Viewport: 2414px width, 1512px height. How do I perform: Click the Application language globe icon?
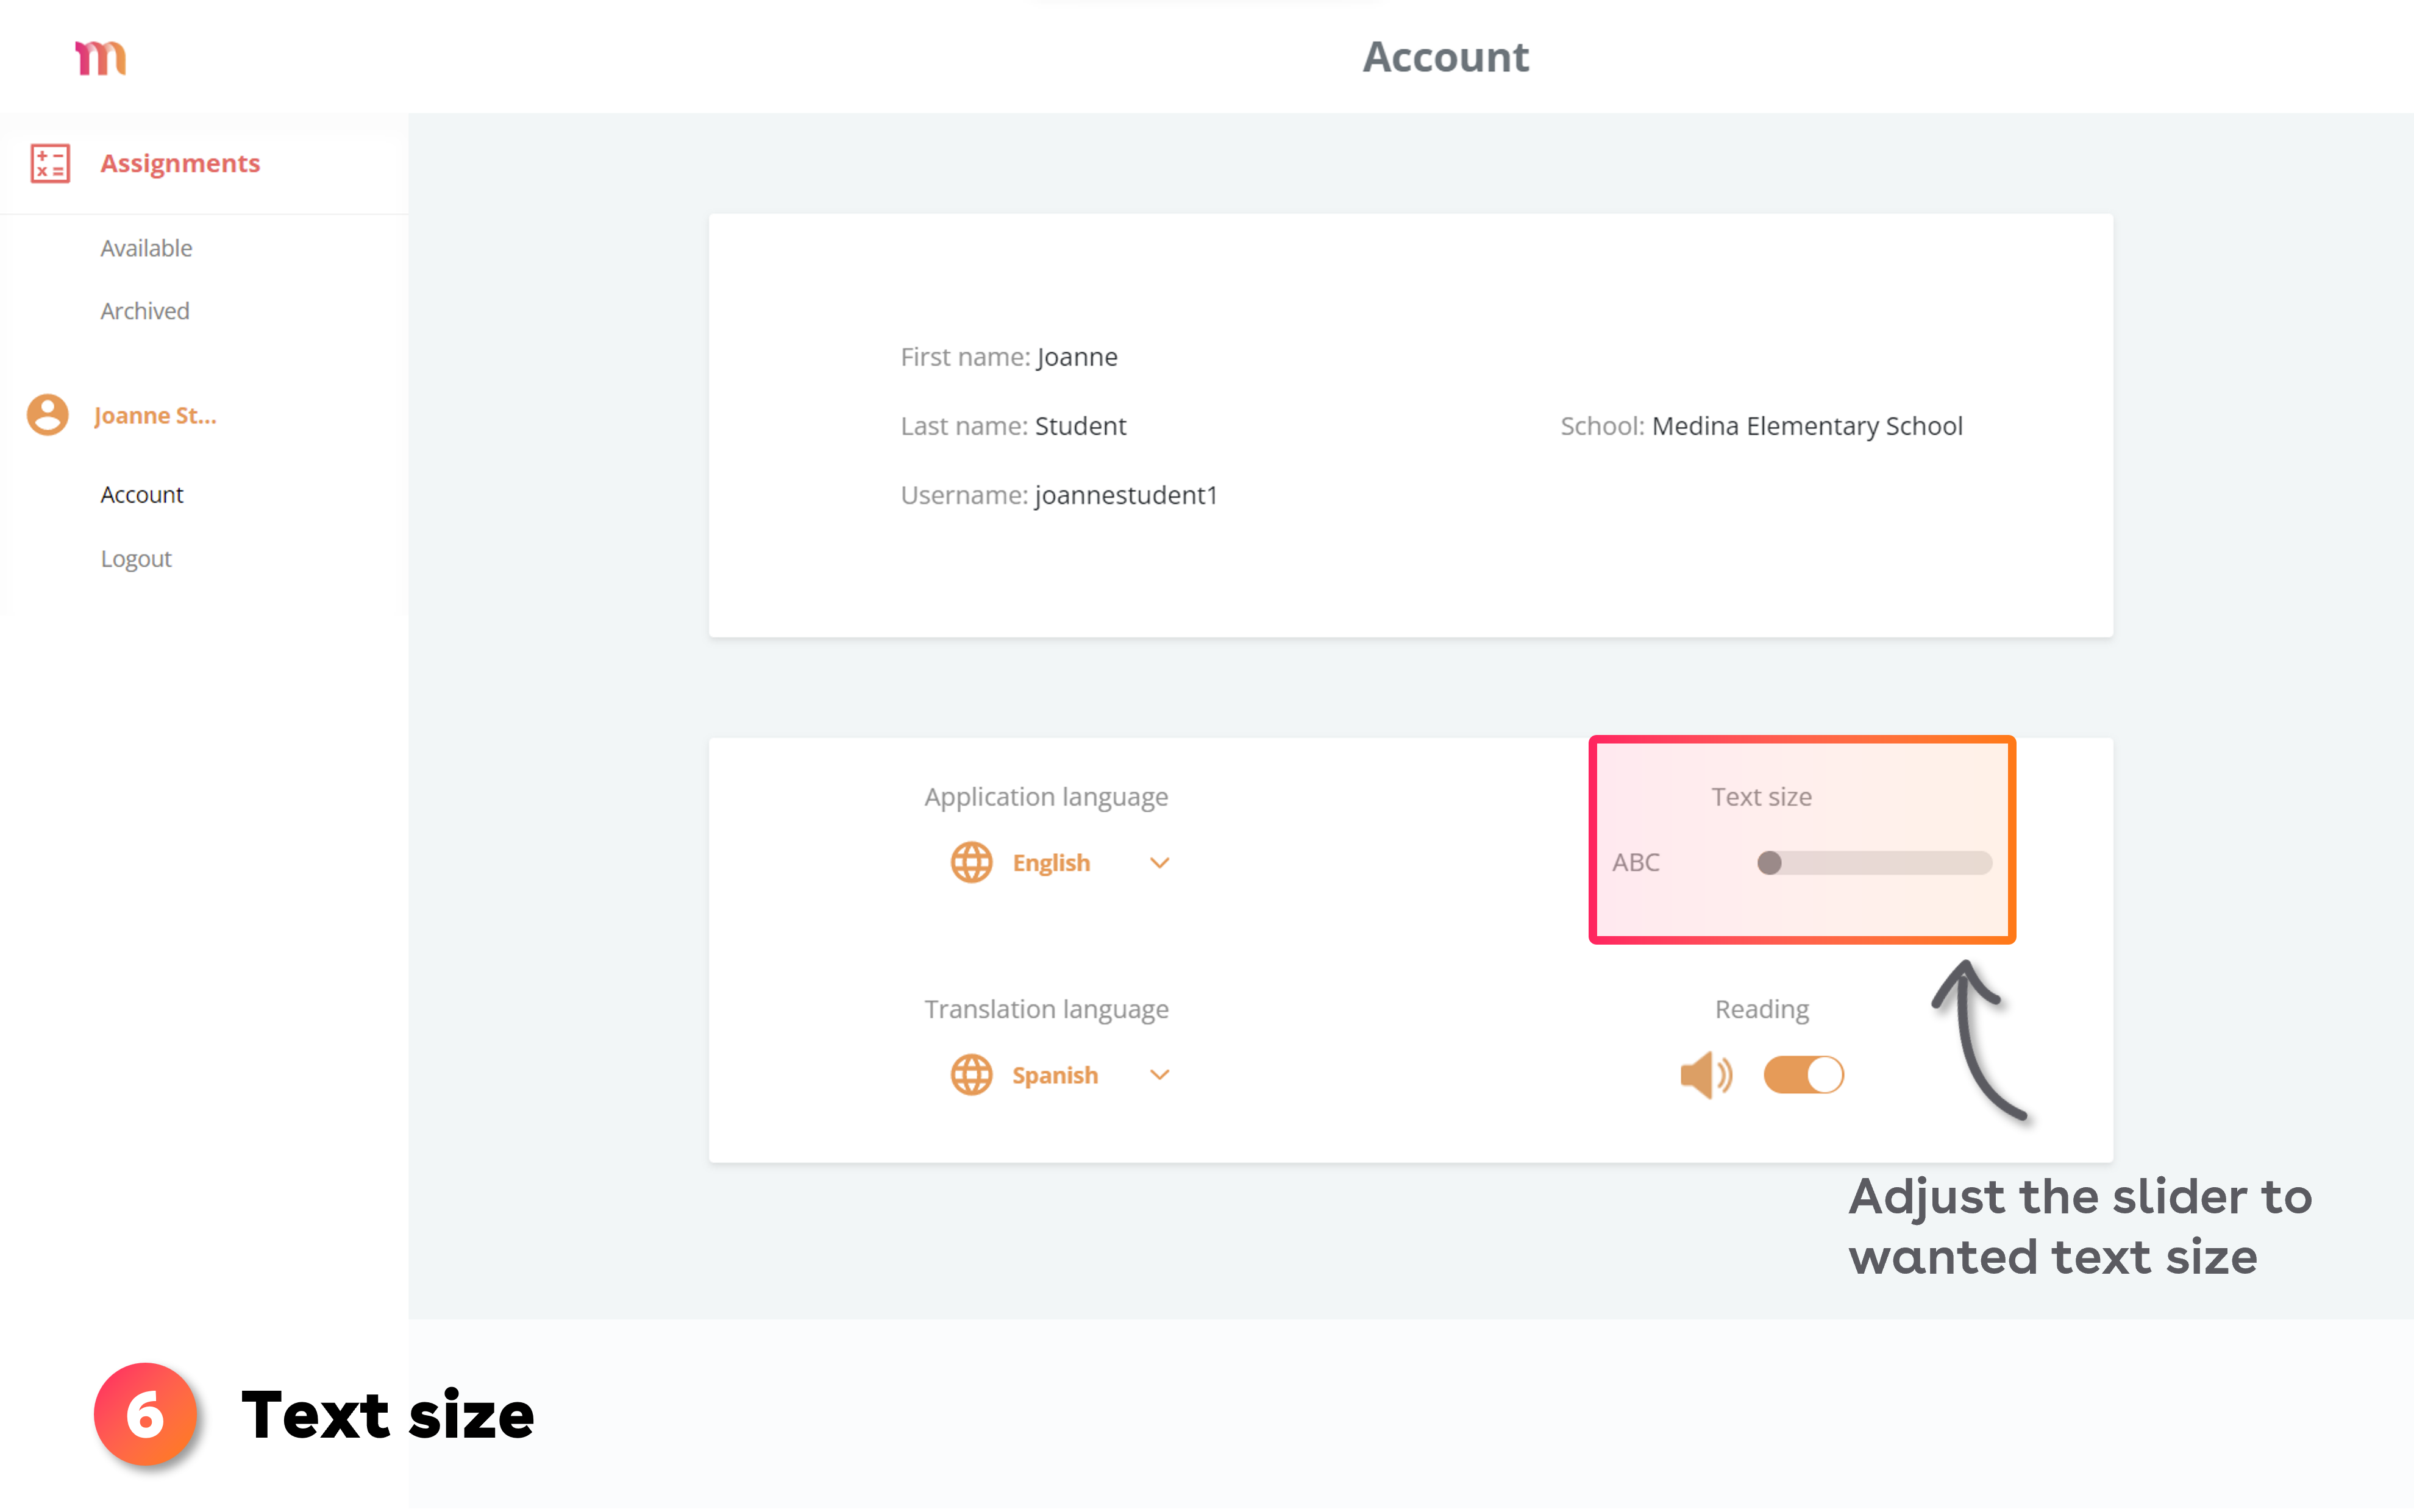971,862
